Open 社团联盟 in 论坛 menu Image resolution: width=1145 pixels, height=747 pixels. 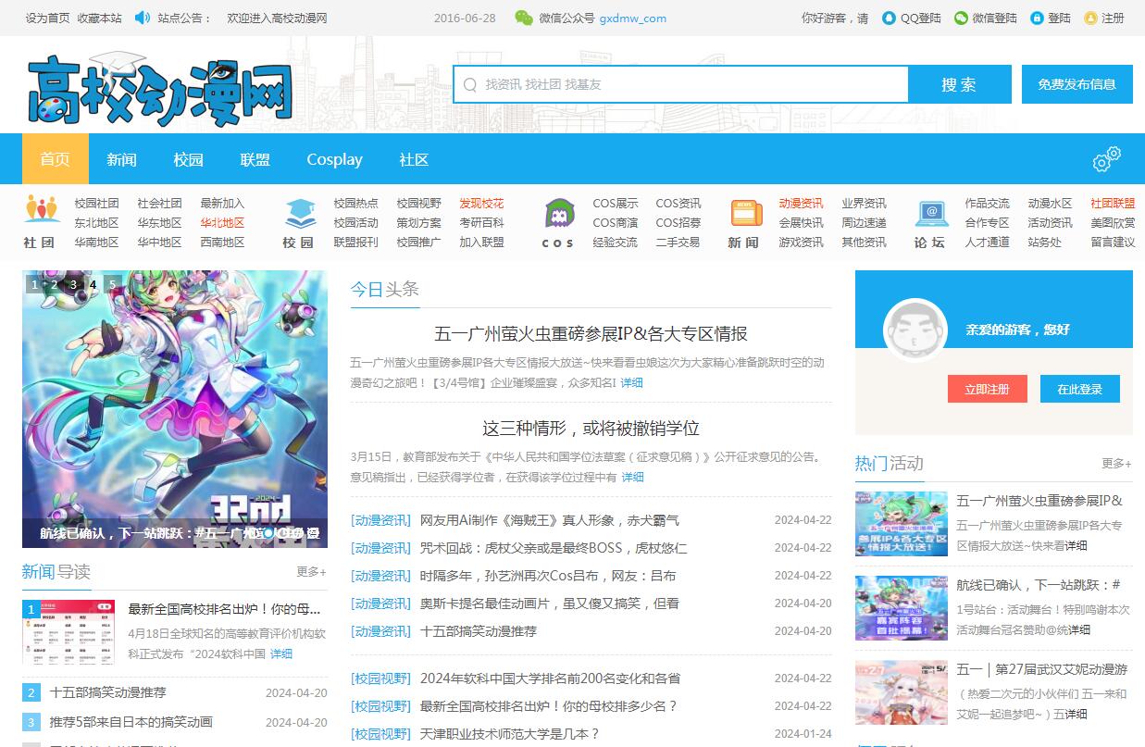1113,204
